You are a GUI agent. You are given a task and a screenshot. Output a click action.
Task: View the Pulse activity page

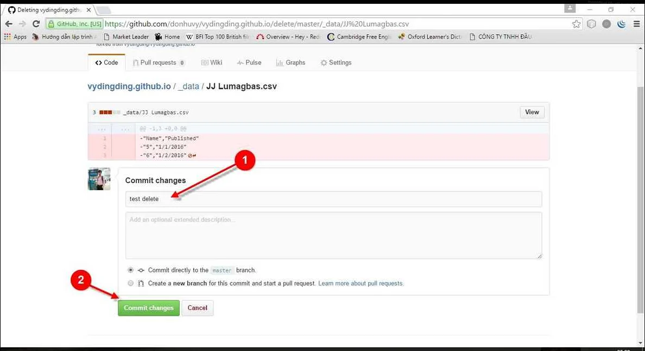tap(249, 62)
